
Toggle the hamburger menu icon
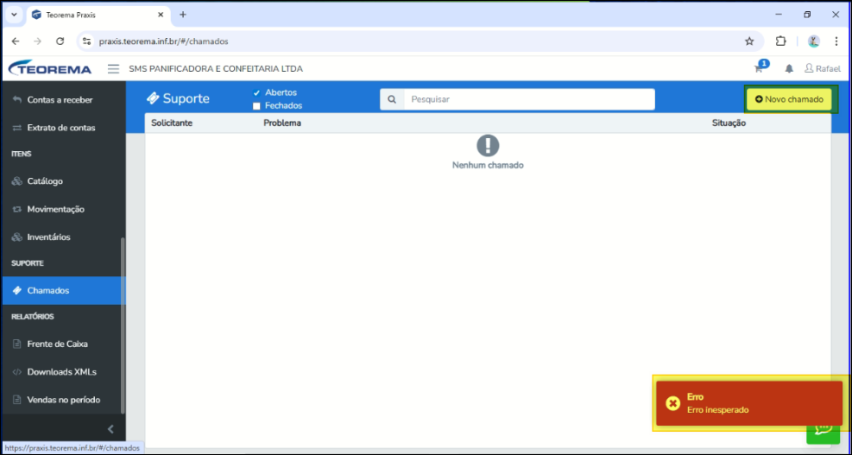pyautogui.click(x=113, y=69)
